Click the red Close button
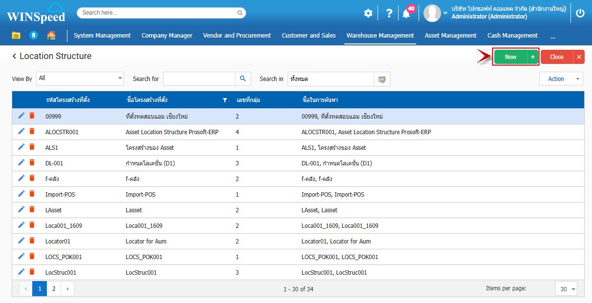Viewport: 592px width, 303px height. pos(557,57)
